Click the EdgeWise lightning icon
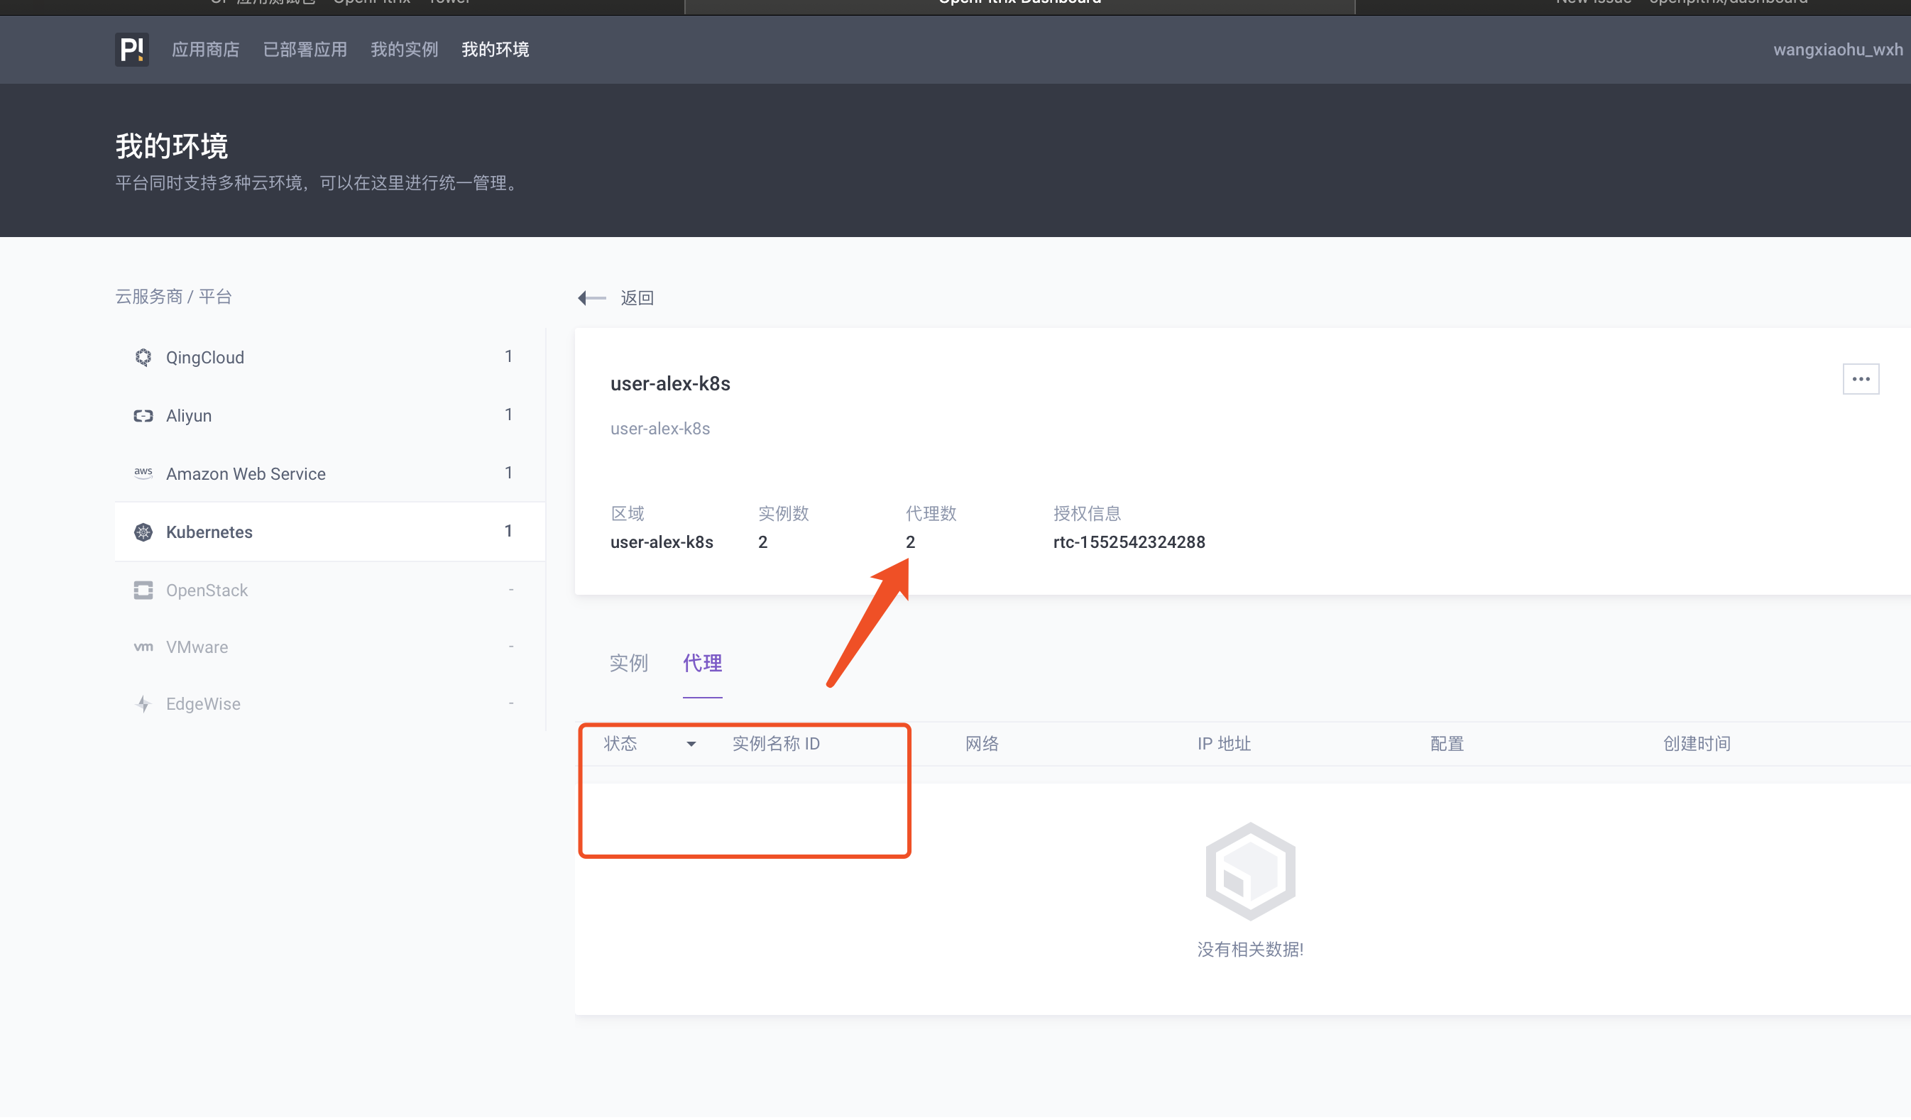 143,703
